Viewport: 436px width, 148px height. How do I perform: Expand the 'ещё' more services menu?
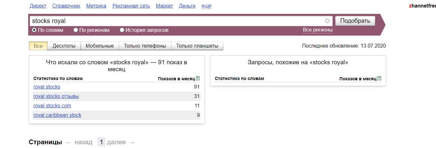(206, 6)
